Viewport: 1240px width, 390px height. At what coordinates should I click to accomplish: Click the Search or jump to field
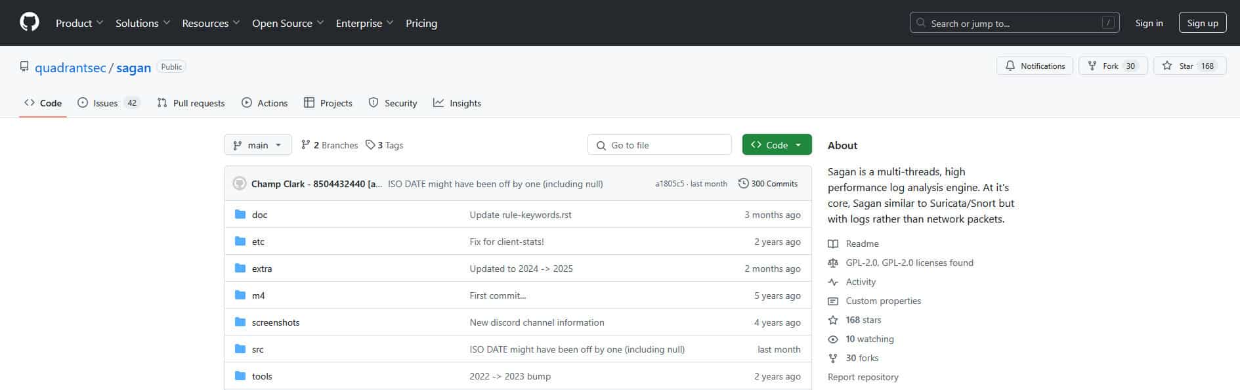1015,23
